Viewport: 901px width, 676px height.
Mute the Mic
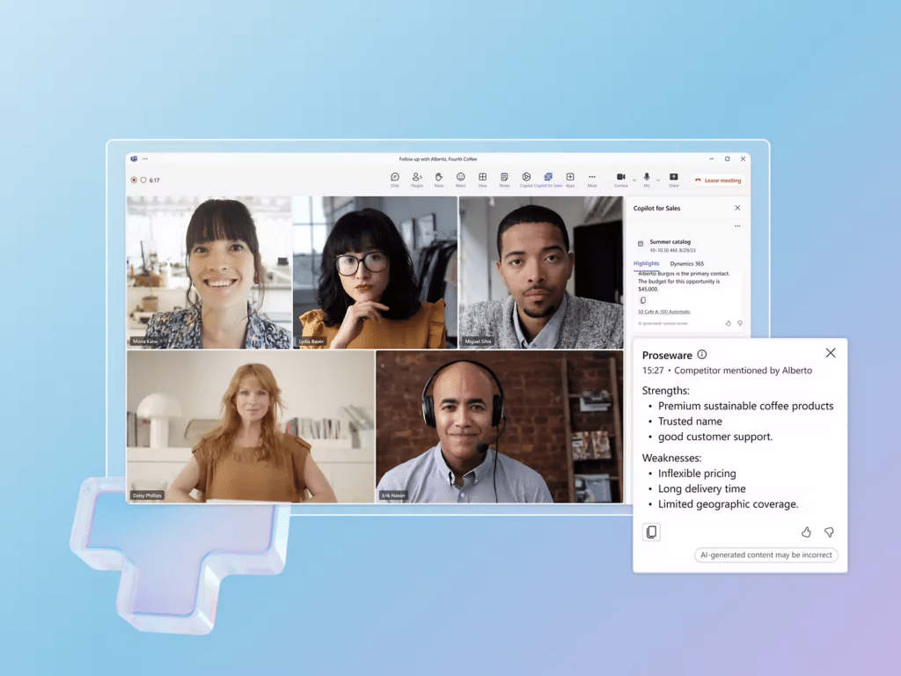647,176
